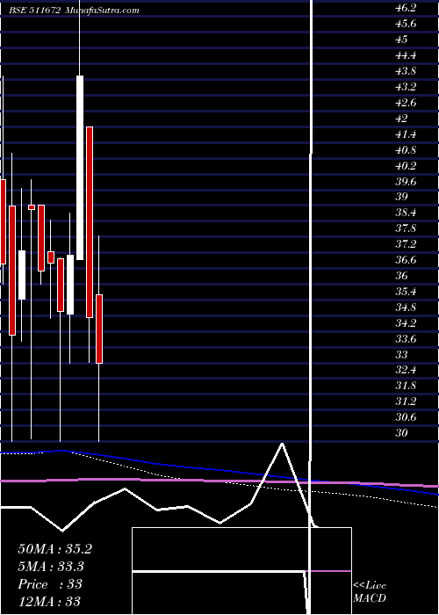Click the 12MA : 33 readout
Viewport: 439px width, 615px height.
49,601
